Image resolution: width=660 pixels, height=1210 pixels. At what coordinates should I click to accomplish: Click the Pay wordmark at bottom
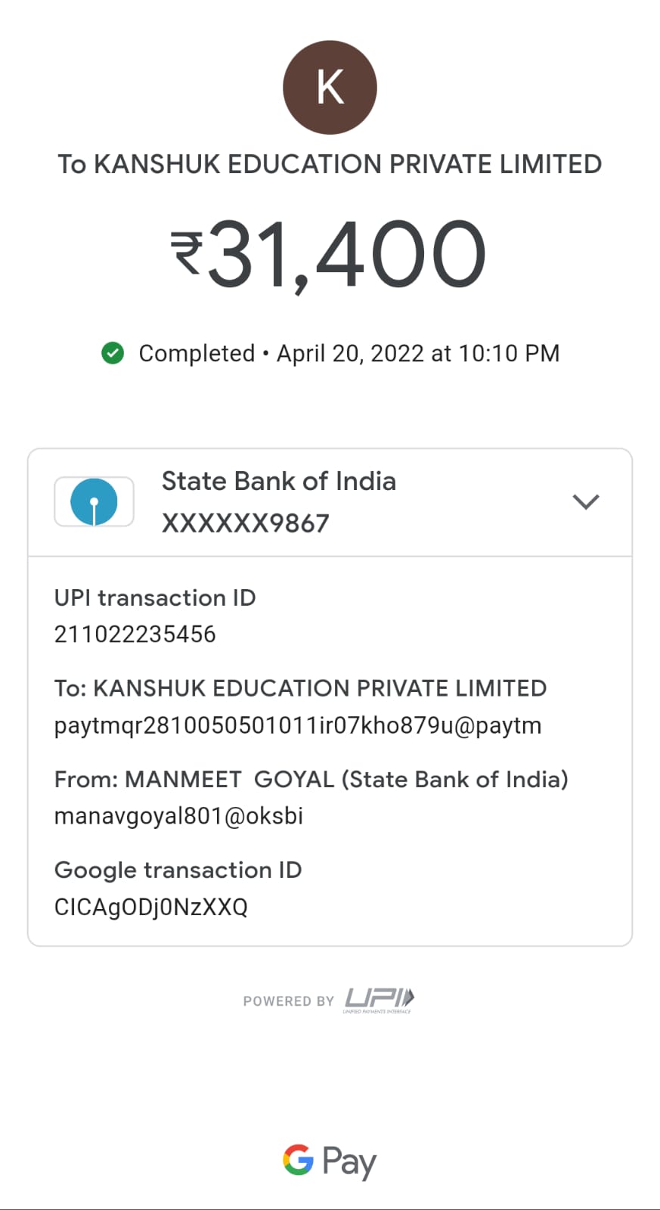pyautogui.click(x=349, y=1162)
